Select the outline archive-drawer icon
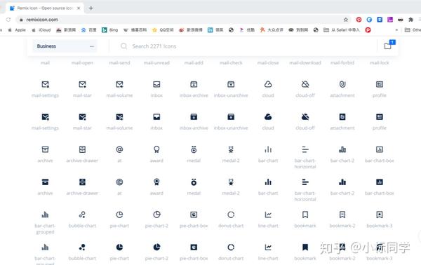Image resolution: width=421 pixels, height=265 pixels. [x=82, y=149]
